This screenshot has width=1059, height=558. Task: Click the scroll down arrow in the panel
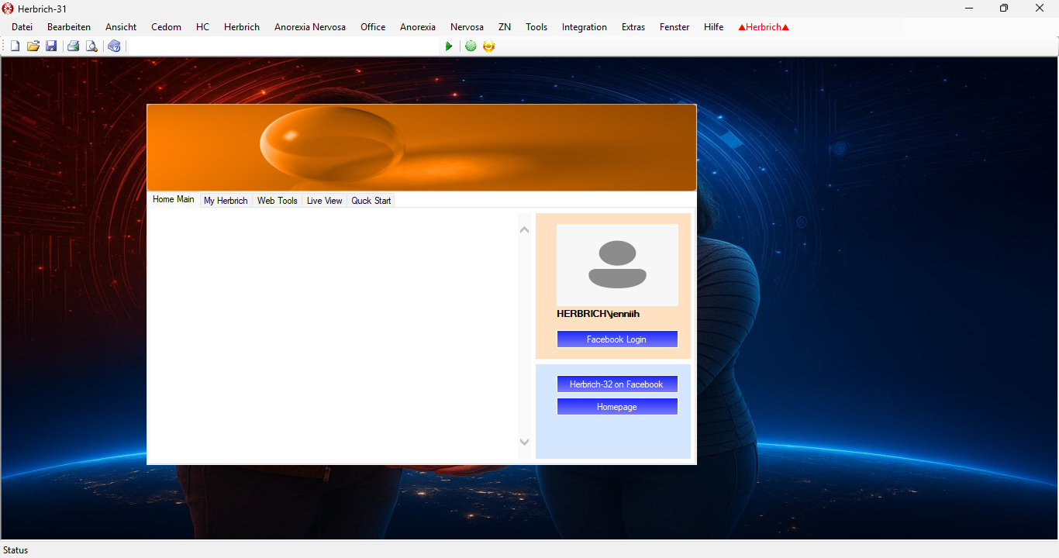coord(524,442)
